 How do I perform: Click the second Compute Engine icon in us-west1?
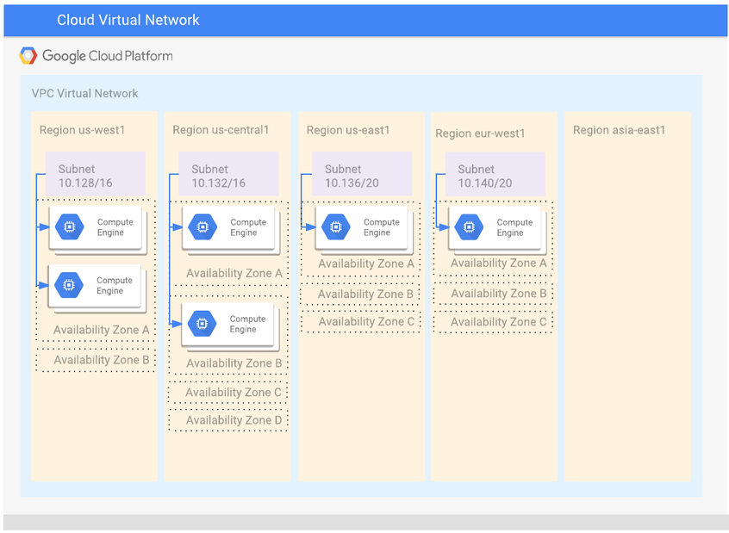tap(69, 285)
